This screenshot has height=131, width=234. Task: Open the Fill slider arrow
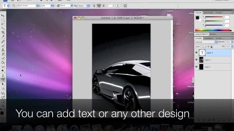(232, 47)
